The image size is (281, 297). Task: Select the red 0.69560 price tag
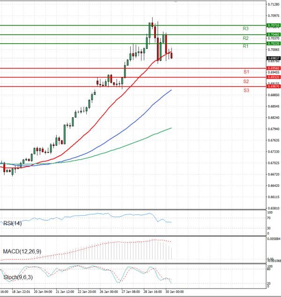[x=273, y=68]
